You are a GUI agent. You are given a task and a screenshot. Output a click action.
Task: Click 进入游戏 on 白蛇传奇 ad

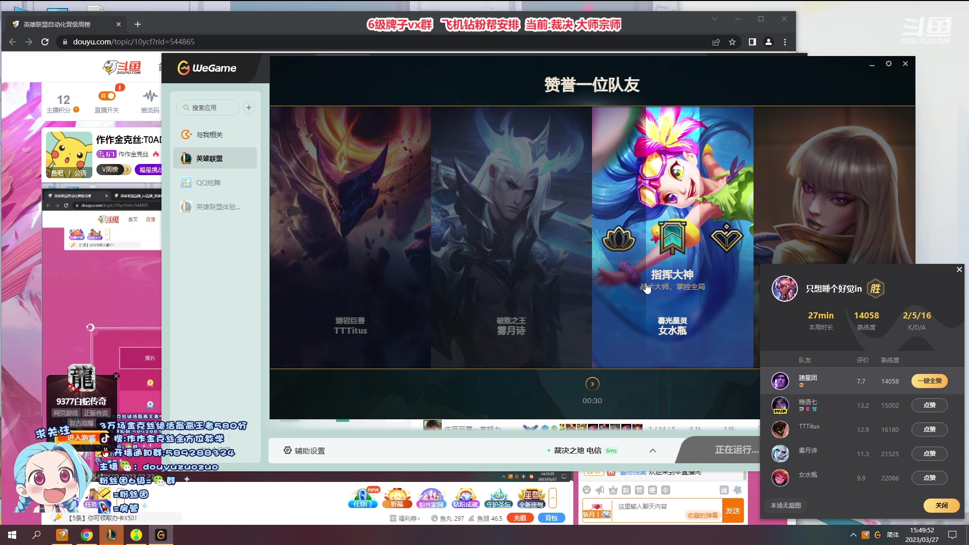pos(81,438)
